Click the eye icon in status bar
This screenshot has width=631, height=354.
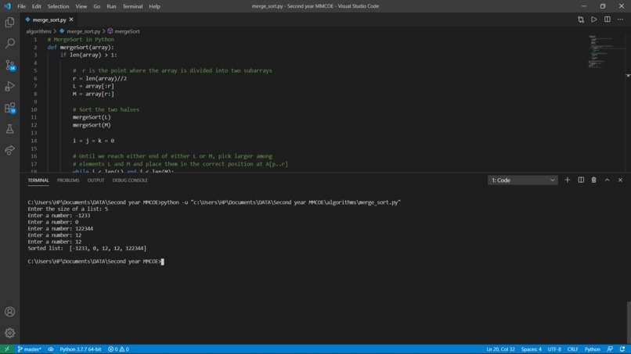click(x=51, y=349)
